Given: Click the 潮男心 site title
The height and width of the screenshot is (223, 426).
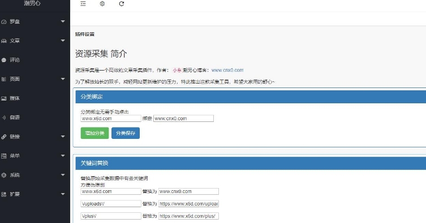Looking at the screenshot, I should coord(32,3).
